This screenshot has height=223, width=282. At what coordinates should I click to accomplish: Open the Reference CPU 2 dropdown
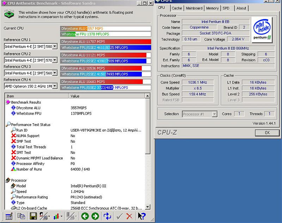point(55,60)
